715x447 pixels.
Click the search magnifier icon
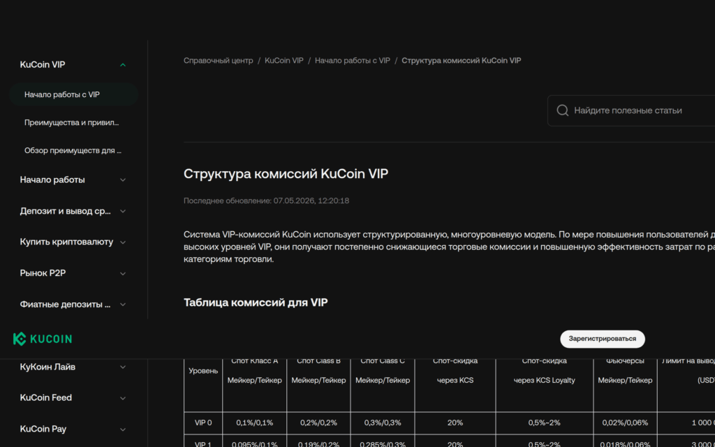[x=563, y=110]
